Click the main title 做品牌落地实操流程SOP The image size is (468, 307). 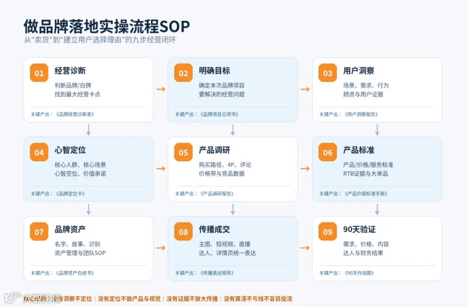click(107, 27)
